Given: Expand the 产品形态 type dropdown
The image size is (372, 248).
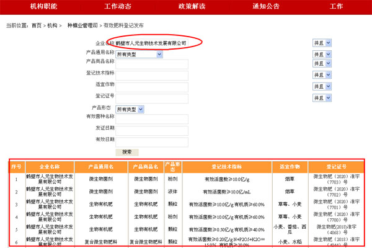Looking at the screenshot, I should (130, 109).
